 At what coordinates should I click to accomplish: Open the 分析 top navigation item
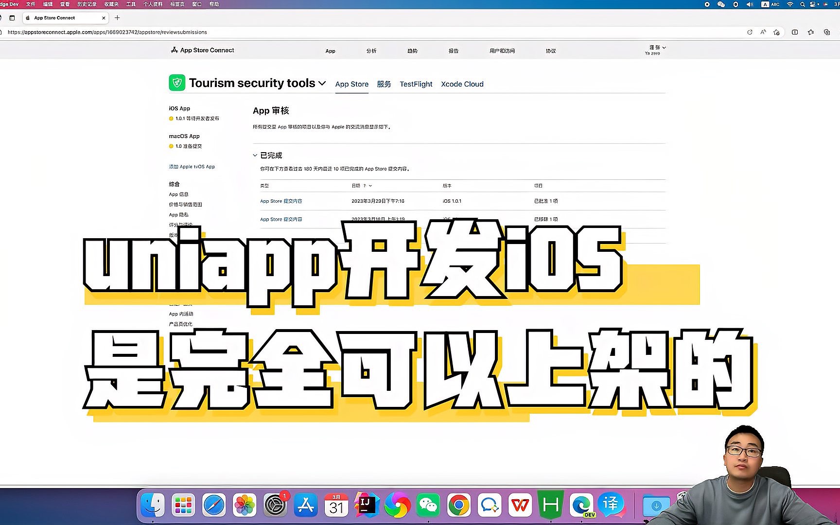click(371, 51)
